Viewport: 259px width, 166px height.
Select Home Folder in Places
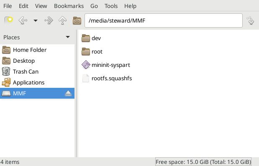37,50
